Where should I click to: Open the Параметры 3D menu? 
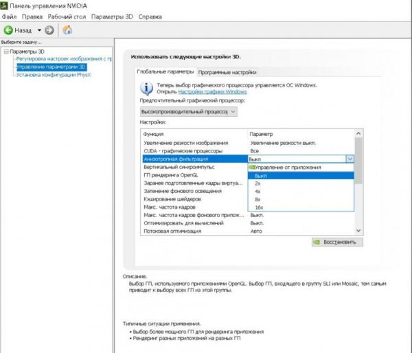tap(112, 16)
